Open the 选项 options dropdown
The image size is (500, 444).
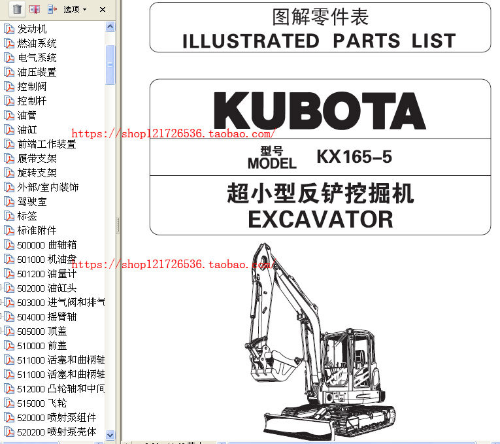click(x=75, y=10)
